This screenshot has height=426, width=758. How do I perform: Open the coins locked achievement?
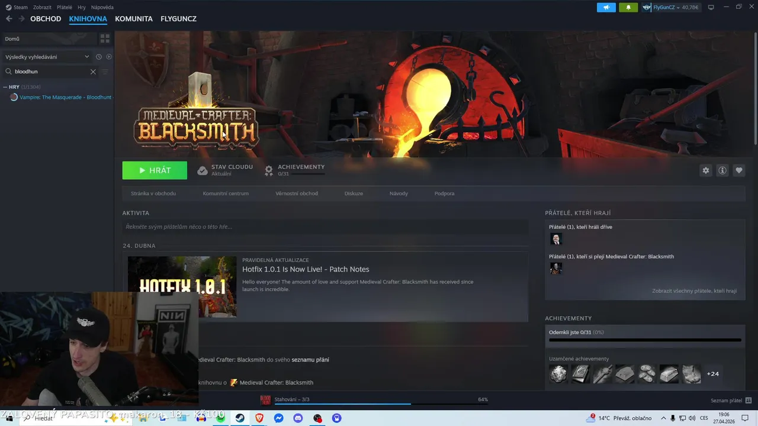coord(647,374)
